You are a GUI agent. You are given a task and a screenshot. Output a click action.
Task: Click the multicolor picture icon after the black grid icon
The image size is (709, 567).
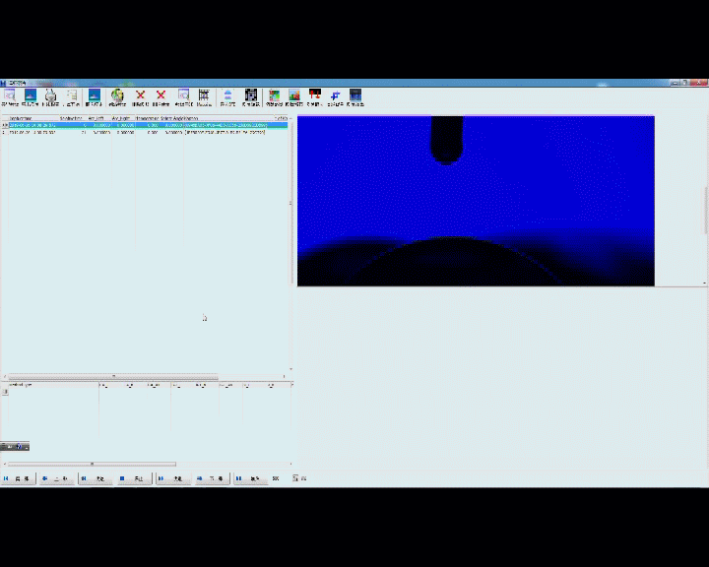(274, 94)
